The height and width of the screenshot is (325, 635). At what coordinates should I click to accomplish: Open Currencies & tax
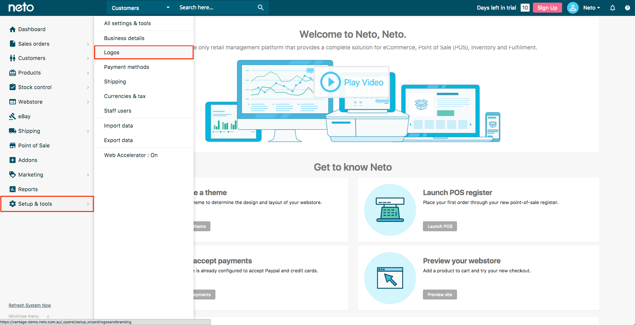[x=144, y=96]
